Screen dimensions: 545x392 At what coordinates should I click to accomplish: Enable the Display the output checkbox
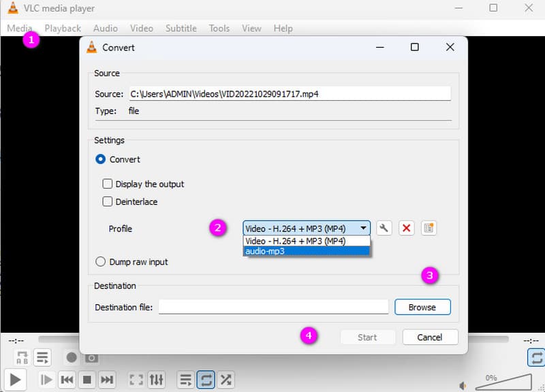click(x=108, y=184)
